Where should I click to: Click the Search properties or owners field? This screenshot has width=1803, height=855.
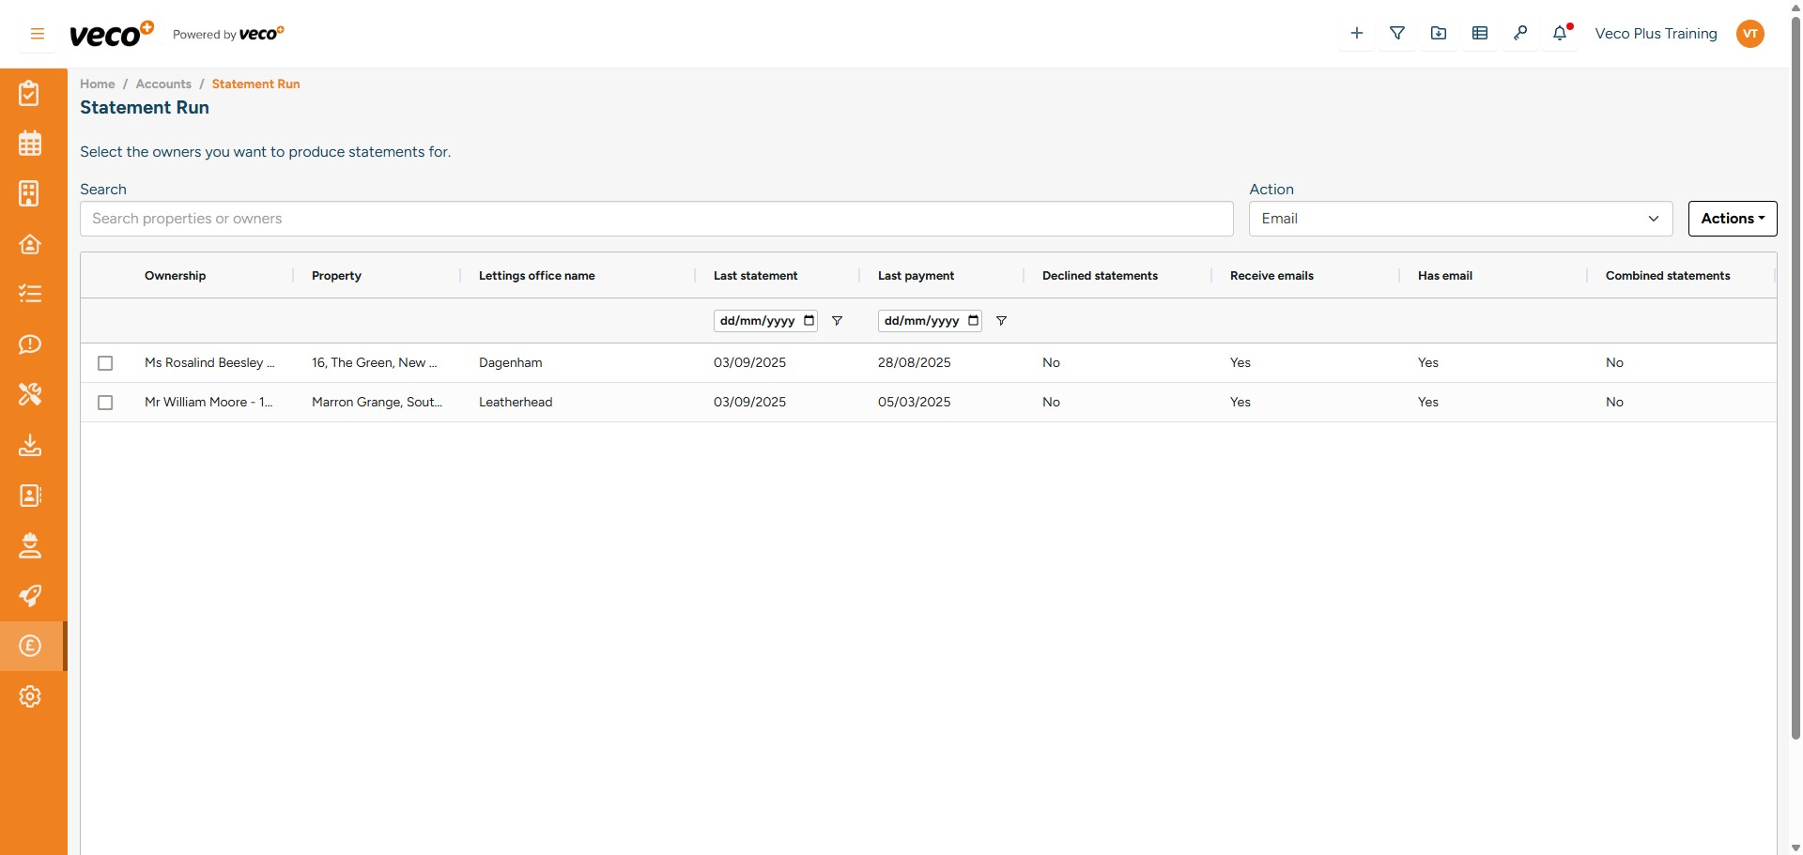(x=657, y=218)
